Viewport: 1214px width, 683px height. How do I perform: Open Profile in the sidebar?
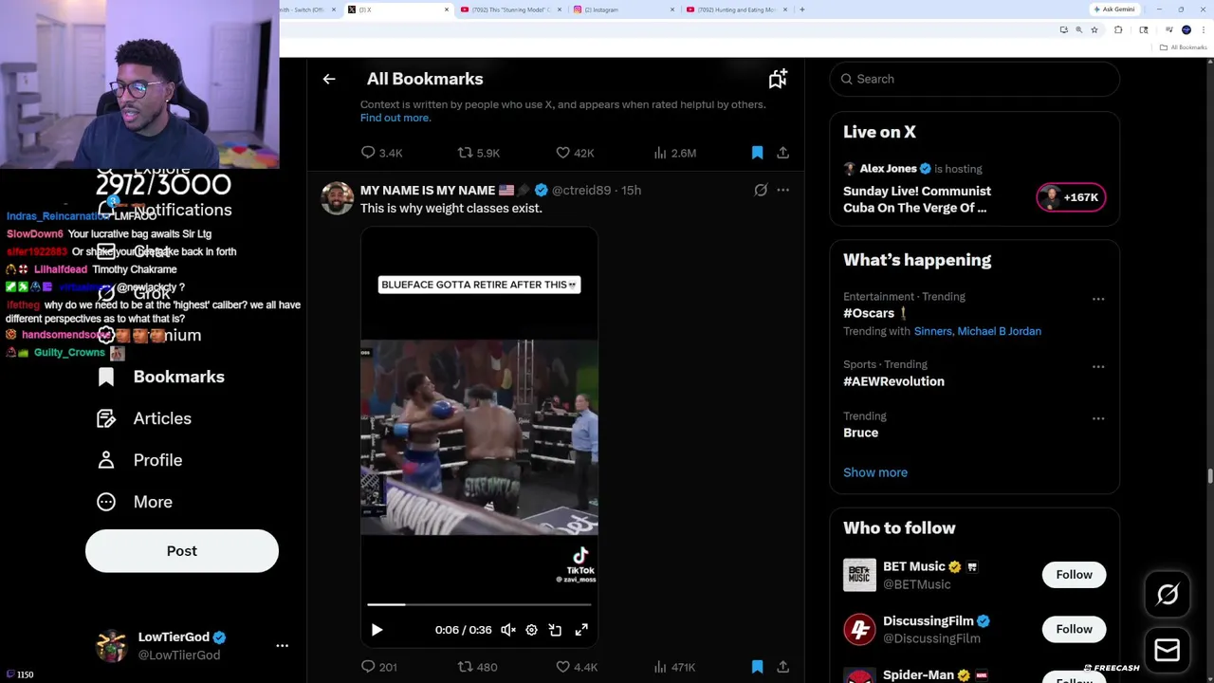click(139, 460)
